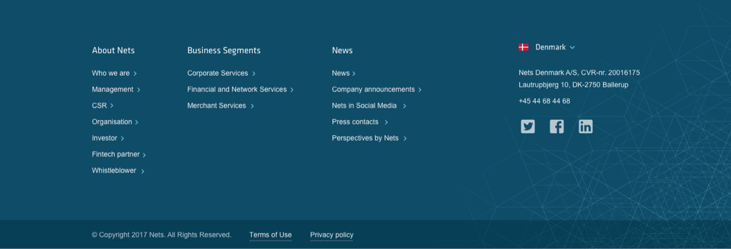The height and width of the screenshot is (249, 731).
Task: Click the News column heading
Action: (x=342, y=50)
